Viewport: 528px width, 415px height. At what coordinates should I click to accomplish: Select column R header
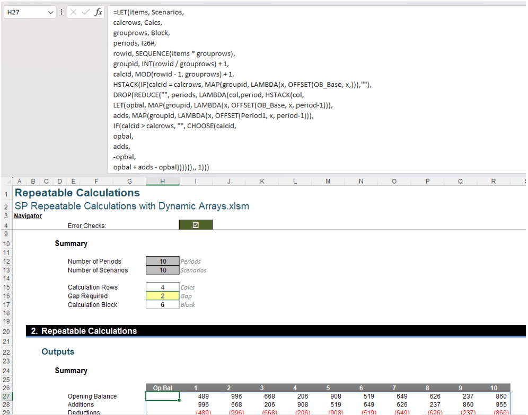[493, 181]
